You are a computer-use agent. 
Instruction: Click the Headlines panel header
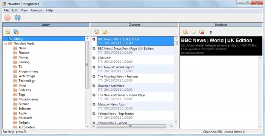221,25
